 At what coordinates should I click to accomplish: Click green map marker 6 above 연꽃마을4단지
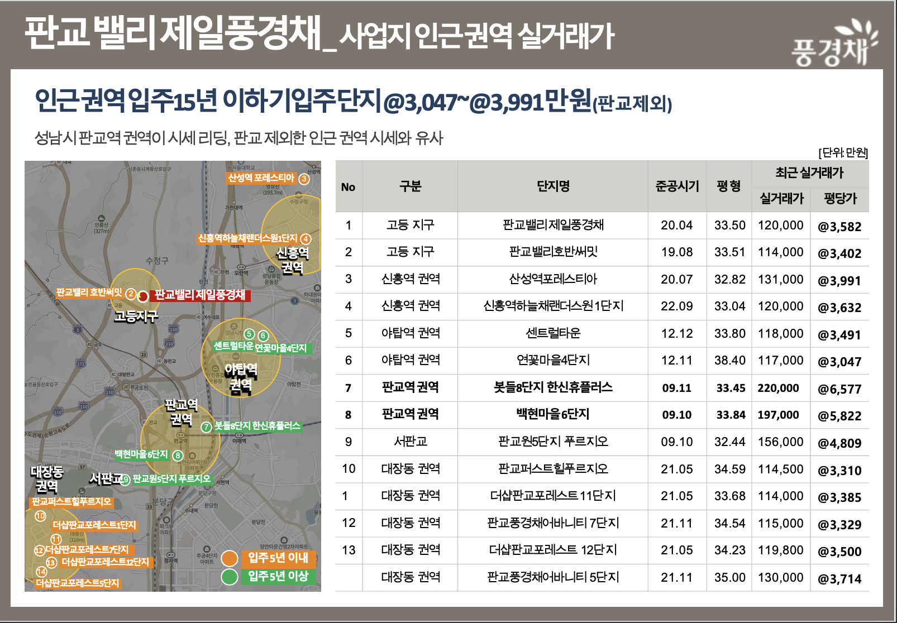click(263, 336)
